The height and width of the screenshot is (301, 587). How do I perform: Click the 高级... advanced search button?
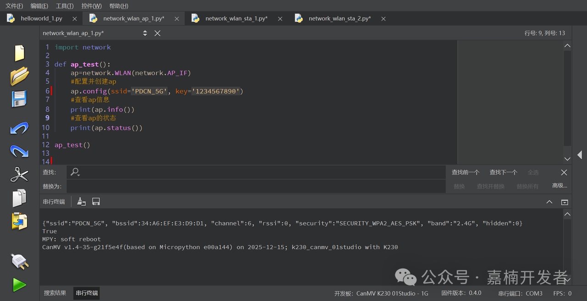coord(559,186)
